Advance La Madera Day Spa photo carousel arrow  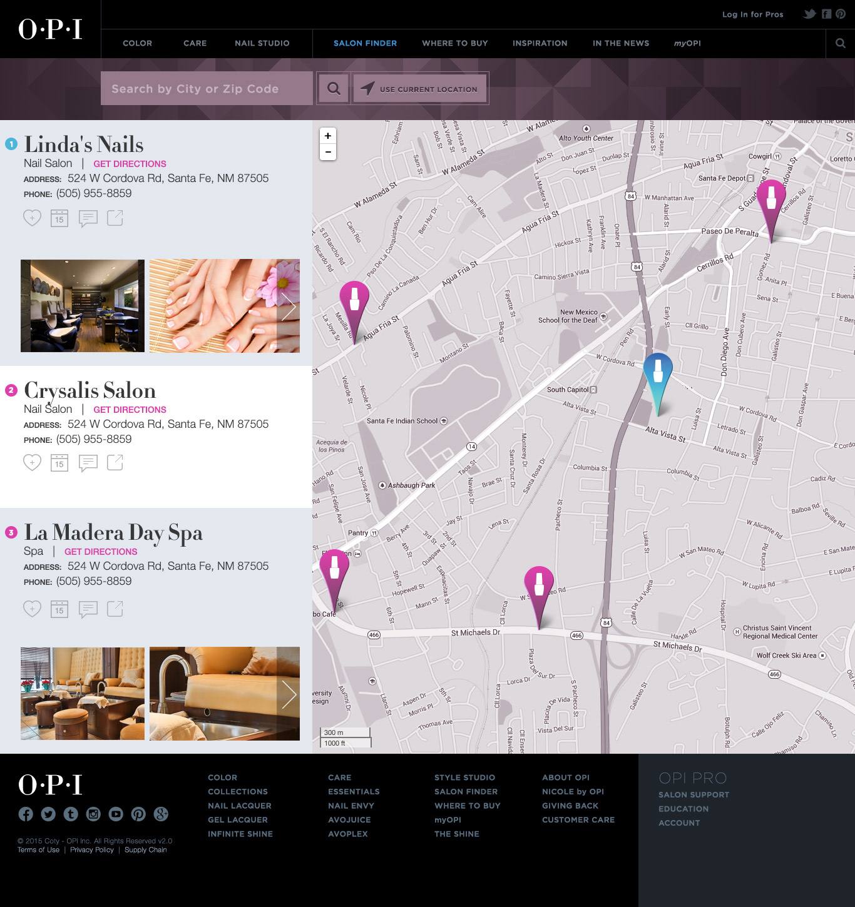point(288,694)
